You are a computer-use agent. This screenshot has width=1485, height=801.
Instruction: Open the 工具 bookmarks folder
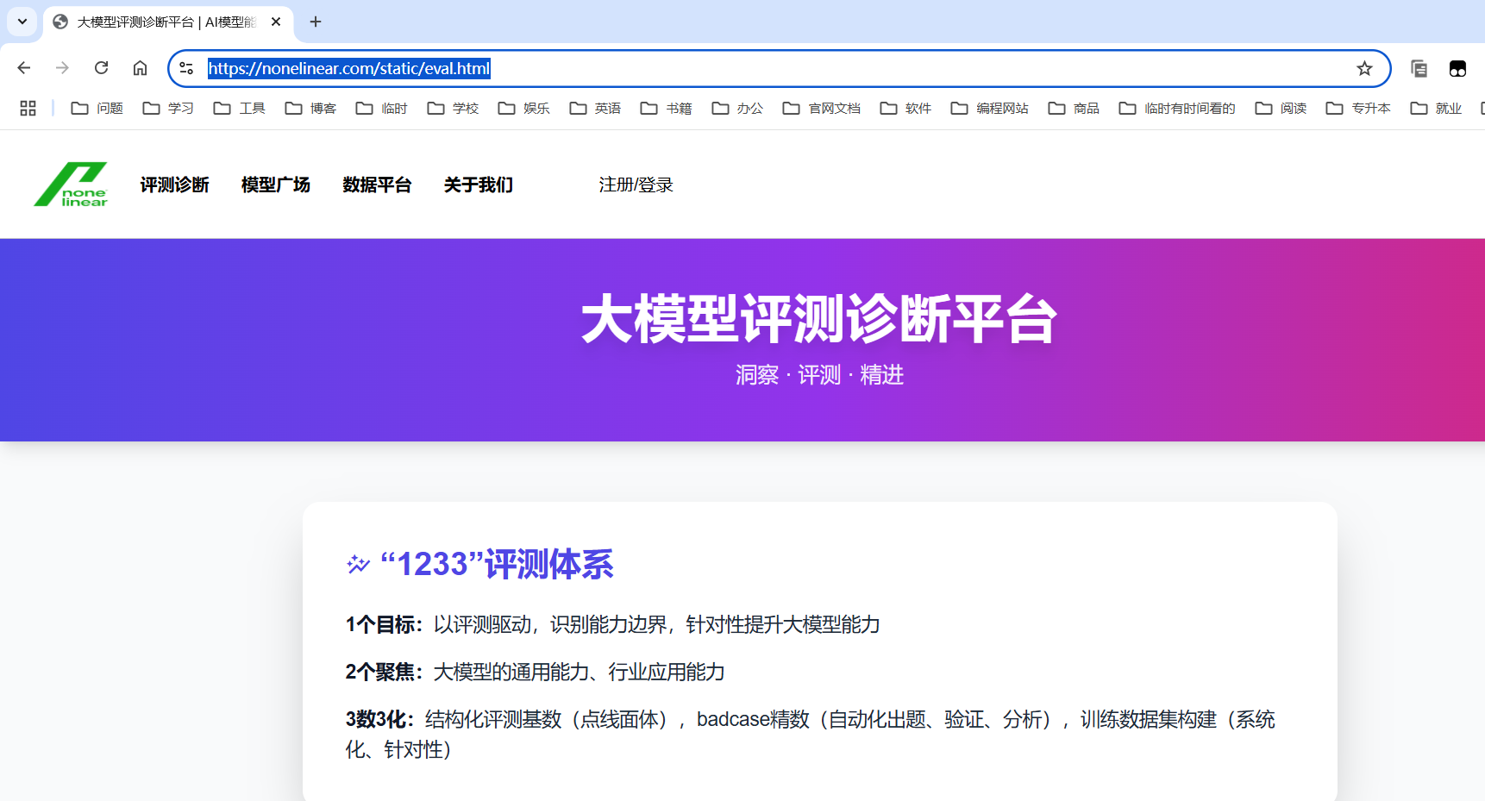tap(239, 108)
